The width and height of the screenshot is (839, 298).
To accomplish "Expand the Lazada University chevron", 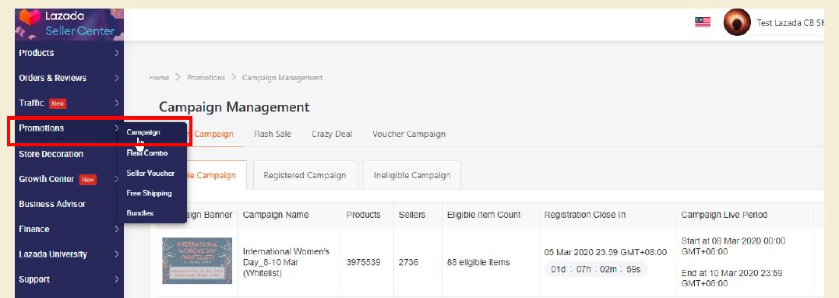I will tap(117, 254).
